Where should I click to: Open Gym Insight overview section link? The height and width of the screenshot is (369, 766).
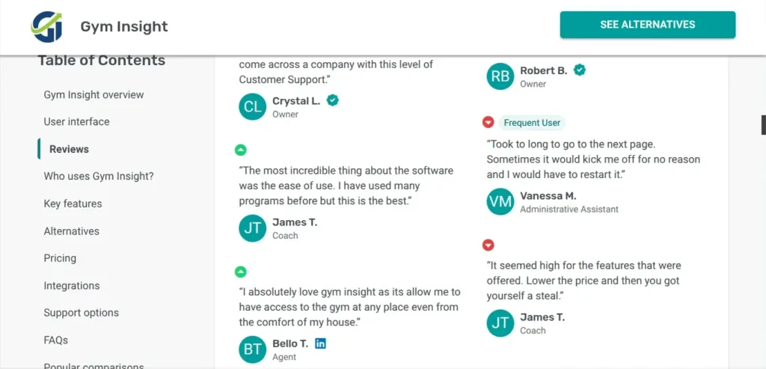click(94, 95)
